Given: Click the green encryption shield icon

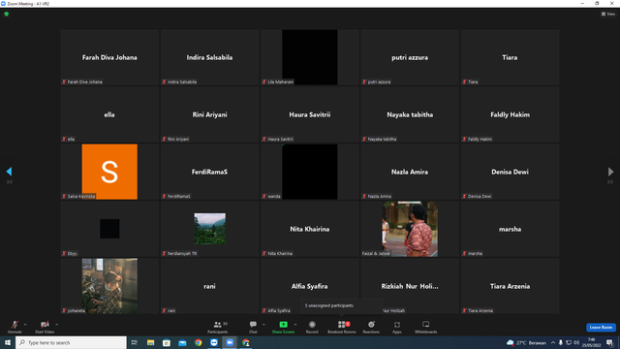Looking at the screenshot, I should (7, 14).
